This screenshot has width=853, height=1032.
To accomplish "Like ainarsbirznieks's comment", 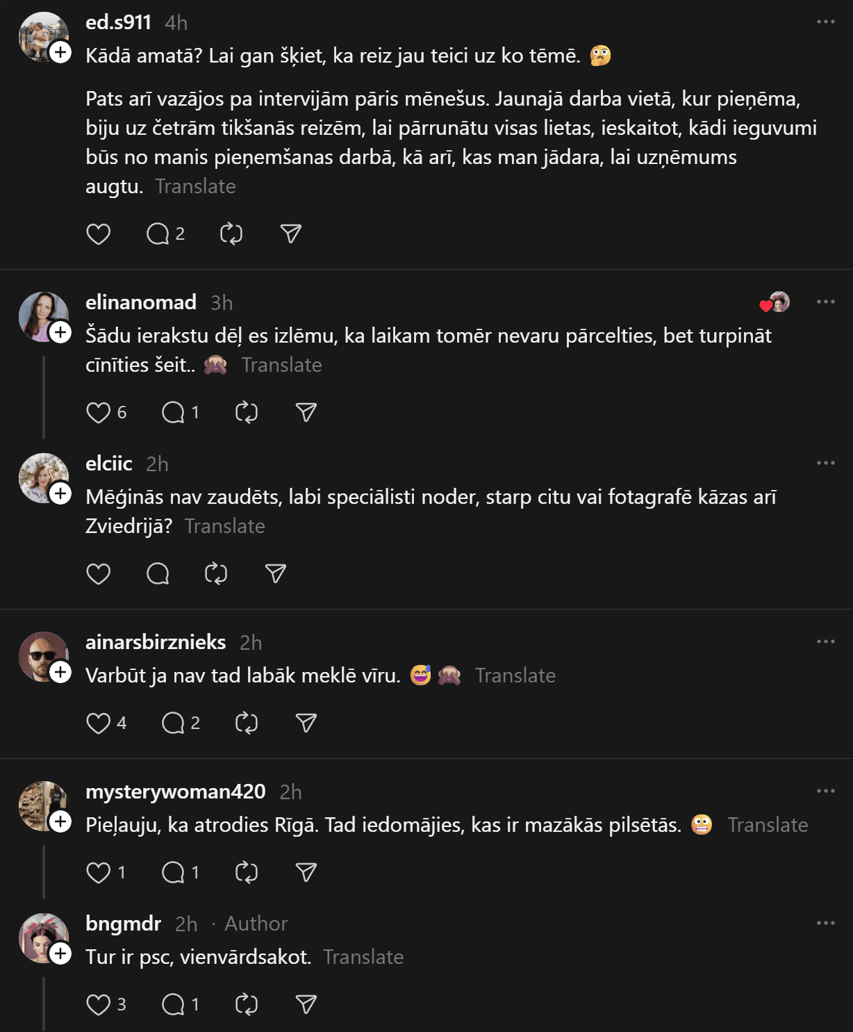I will click(98, 723).
